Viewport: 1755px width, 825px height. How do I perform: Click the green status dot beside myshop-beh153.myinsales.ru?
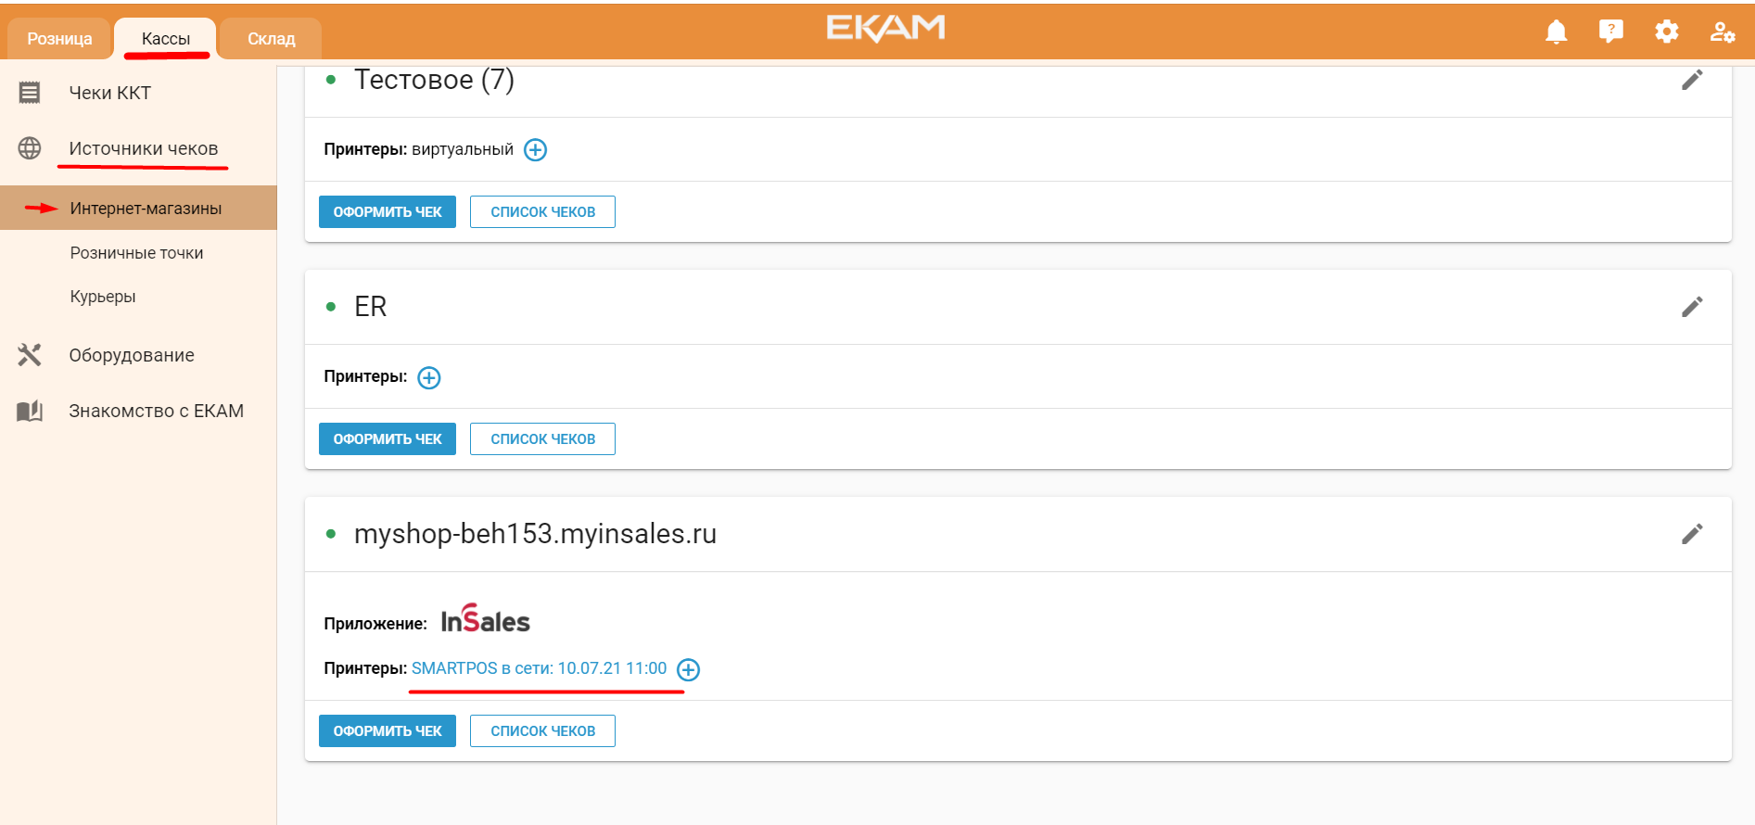pyautogui.click(x=331, y=534)
